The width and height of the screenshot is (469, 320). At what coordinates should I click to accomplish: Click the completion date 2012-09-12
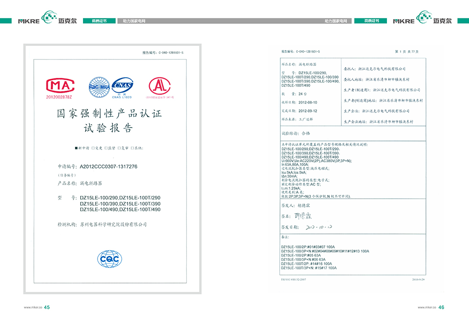point(308,111)
